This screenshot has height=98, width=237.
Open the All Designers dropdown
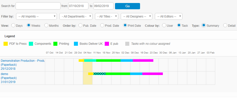coord(137,16)
